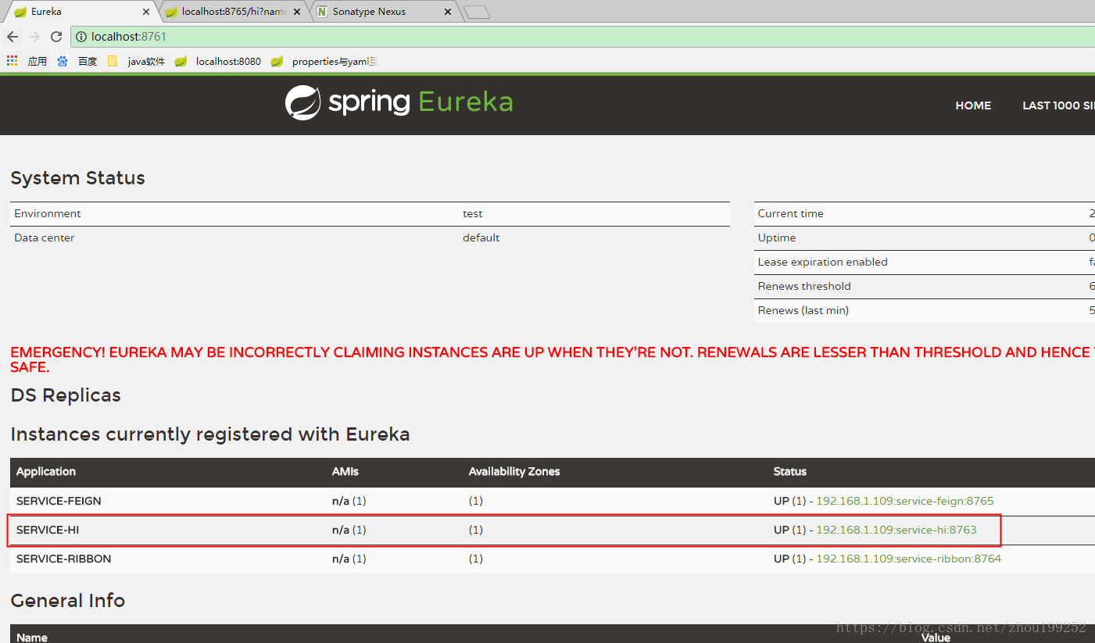The image size is (1095, 643).
Task: Click the Uptime label
Action: coord(777,238)
